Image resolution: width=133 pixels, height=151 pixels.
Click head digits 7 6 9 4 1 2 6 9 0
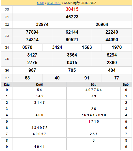click(x=94, y=115)
